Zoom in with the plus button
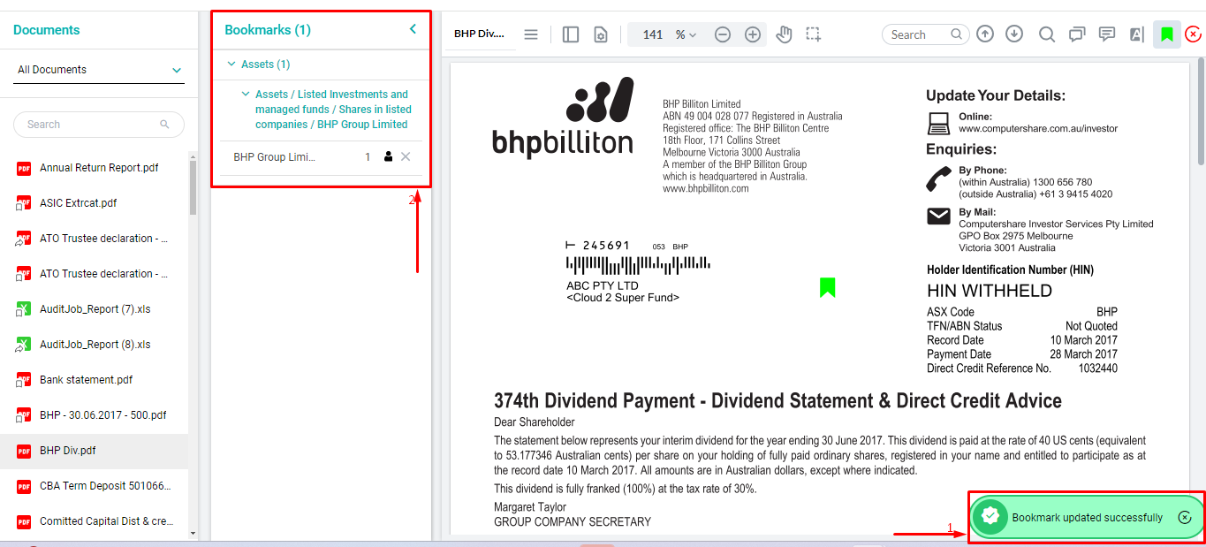1206x547 pixels. (753, 34)
